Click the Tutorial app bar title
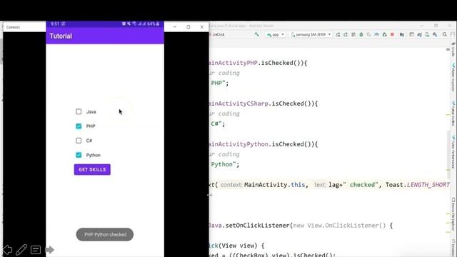This screenshot has height=257, width=457. [61, 36]
